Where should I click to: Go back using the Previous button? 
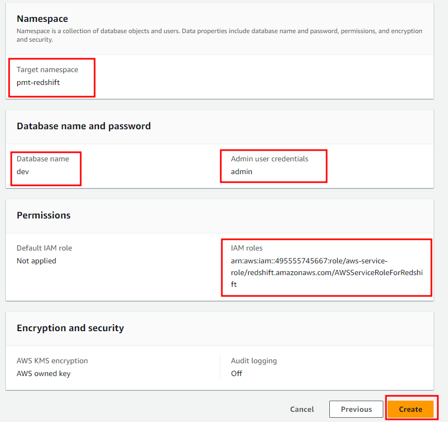[356, 409]
